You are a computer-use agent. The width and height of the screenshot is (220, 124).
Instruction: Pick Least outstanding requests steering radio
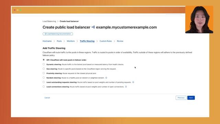[x=44, y=82]
